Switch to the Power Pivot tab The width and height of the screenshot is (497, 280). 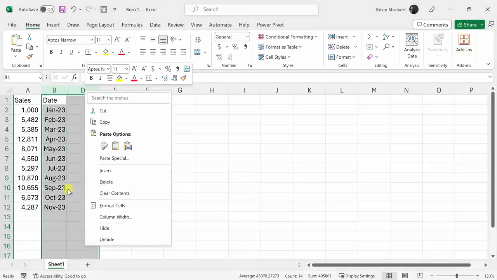(270, 24)
